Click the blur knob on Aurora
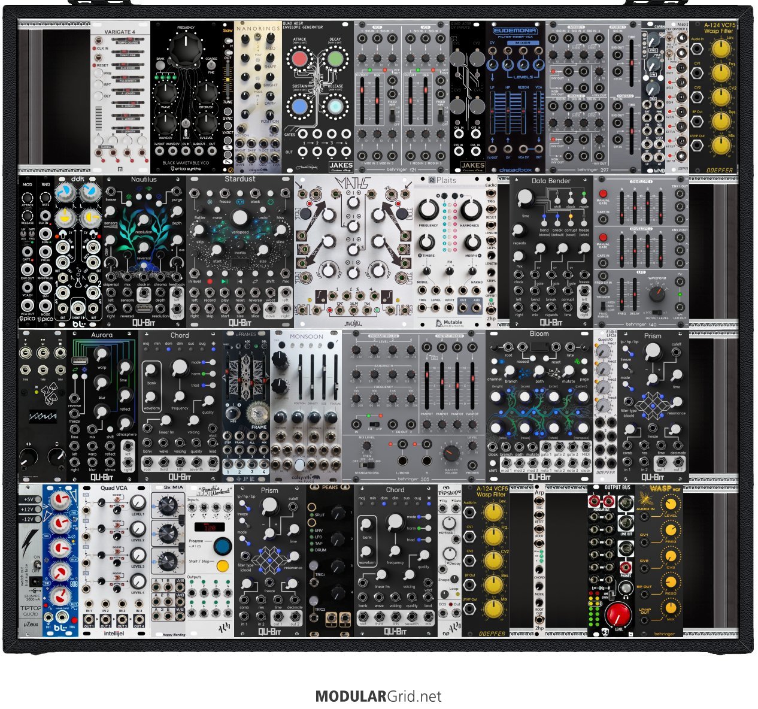The width and height of the screenshot is (758, 709). point(102,383)
